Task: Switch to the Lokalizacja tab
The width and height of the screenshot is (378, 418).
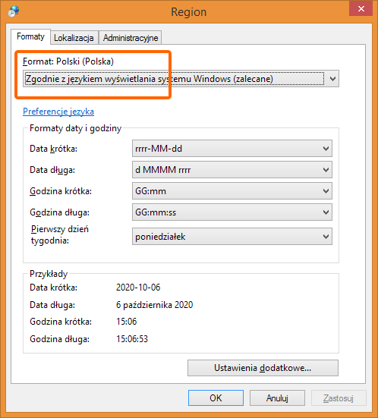Action: (x=74, y=38)
